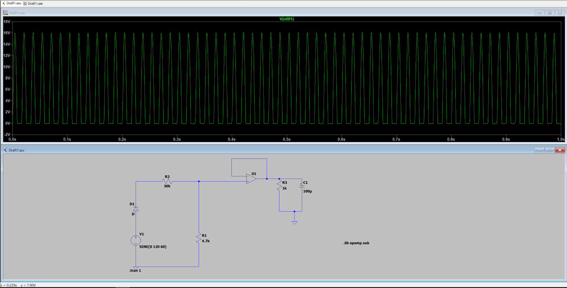Click the .tran 1 simulation directive
This screenshot has width=567, height=288.
[135, 271]
